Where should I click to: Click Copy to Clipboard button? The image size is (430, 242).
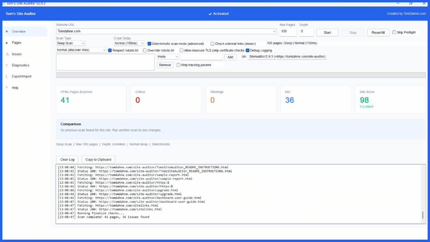[x=98, y=159]
